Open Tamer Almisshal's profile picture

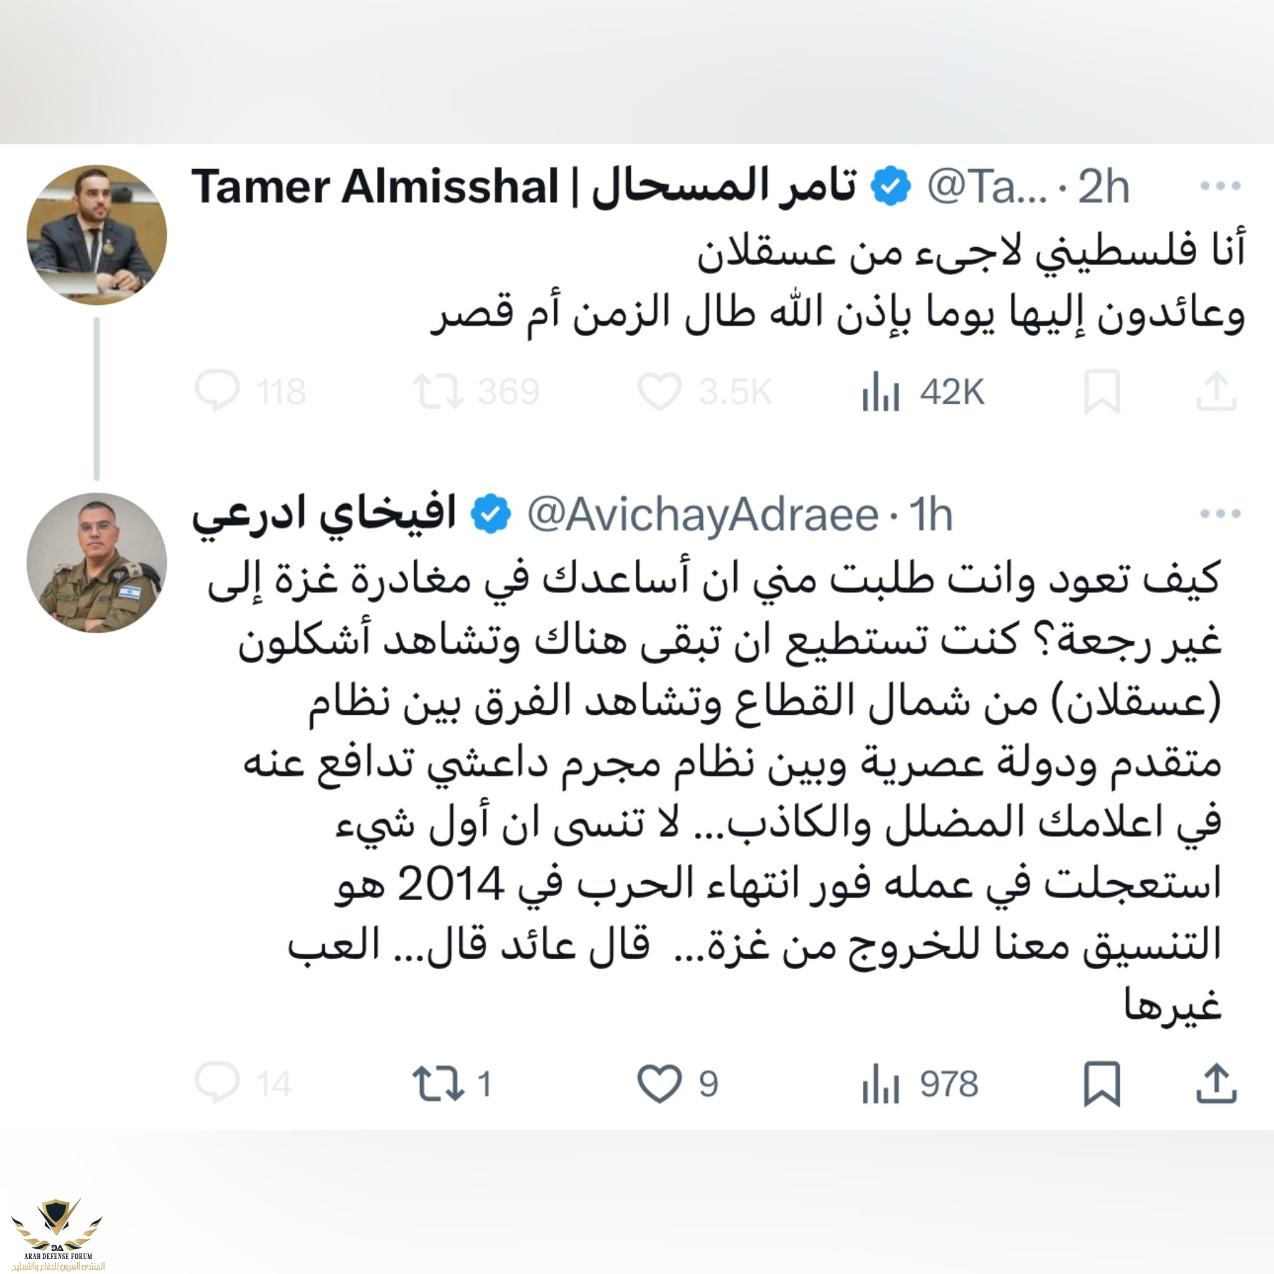96,235
